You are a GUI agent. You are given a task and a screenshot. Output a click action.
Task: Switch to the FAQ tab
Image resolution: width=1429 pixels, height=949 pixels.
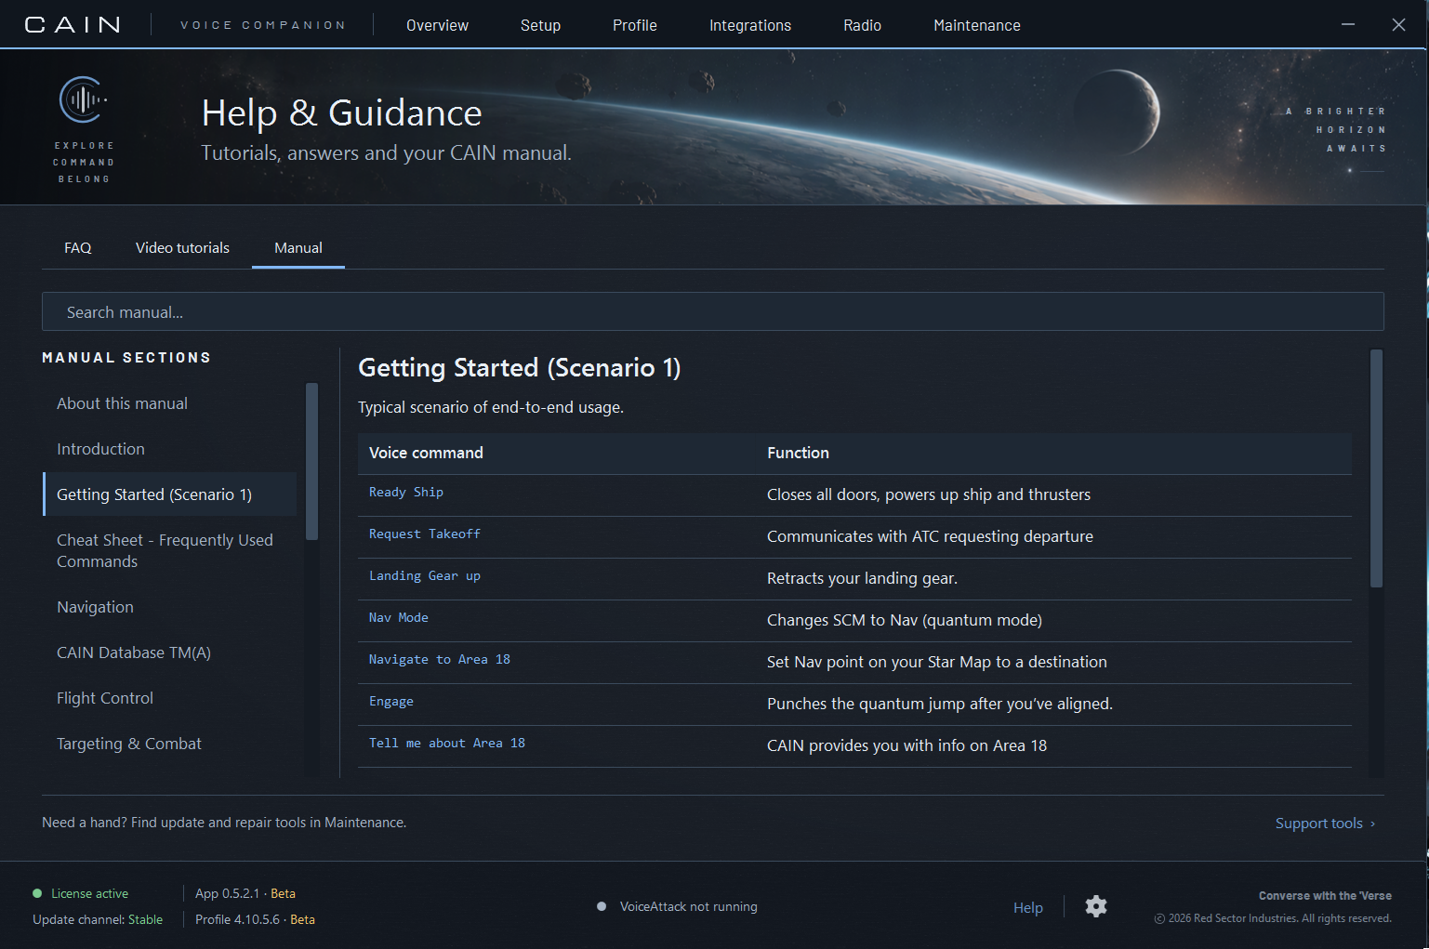[78, 248]
